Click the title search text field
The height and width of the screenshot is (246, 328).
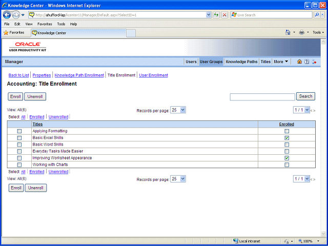tap(262, 97)
